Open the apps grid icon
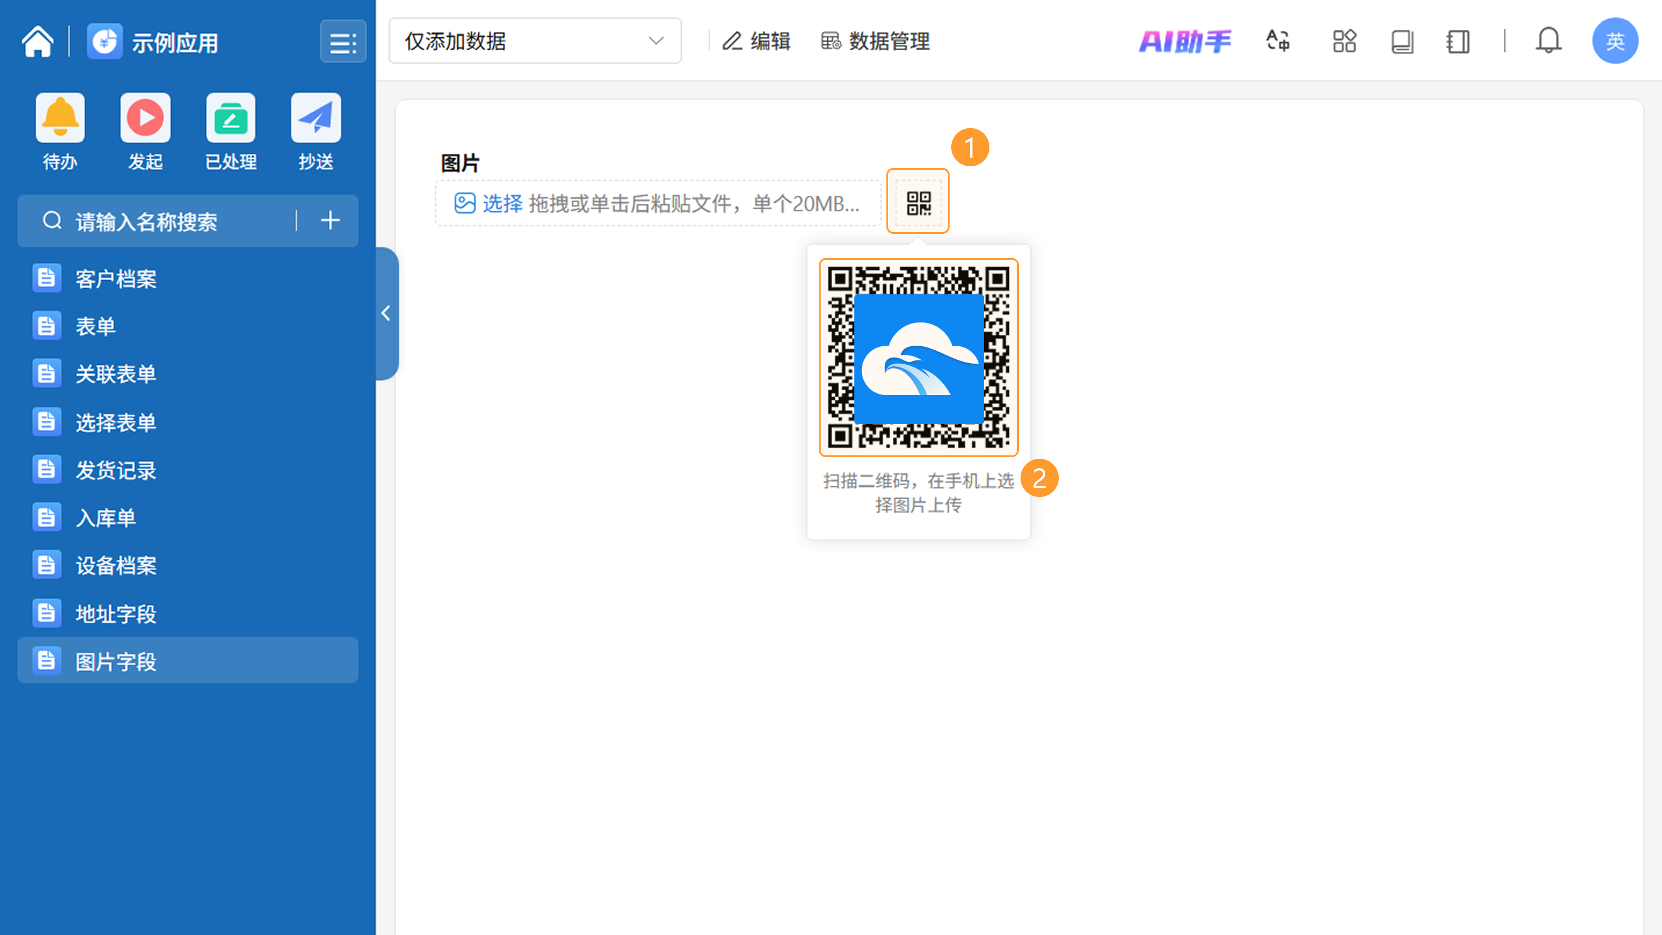Image resolution: width=1662 pixels, height=935 pixels. [x=1345, y=41]
